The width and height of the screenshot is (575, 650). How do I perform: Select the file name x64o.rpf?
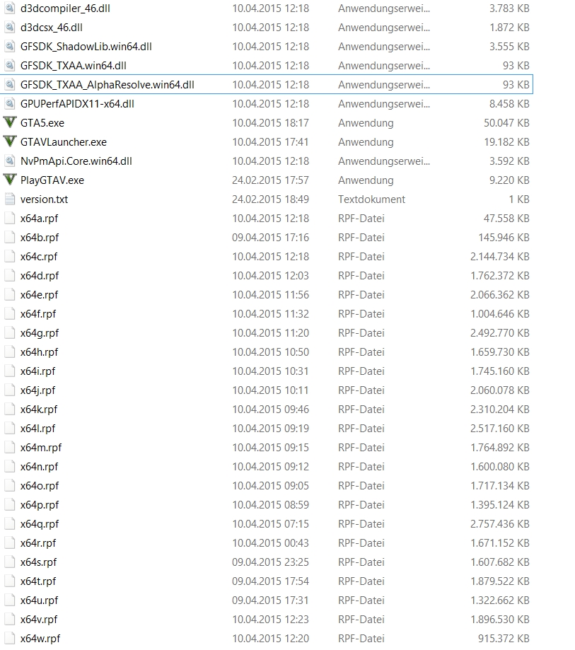point(40,486)
